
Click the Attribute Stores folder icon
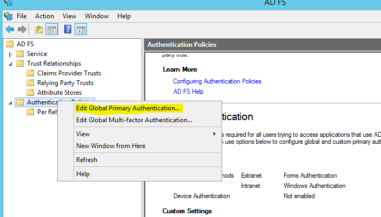coord(30,93)
